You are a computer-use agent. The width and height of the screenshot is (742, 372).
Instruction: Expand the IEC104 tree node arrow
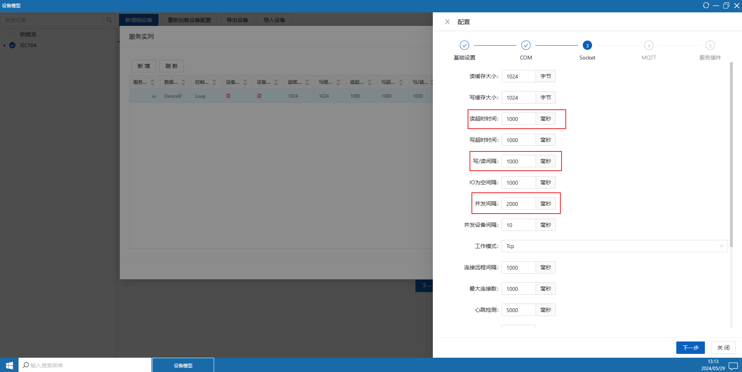tap(4, 46)
